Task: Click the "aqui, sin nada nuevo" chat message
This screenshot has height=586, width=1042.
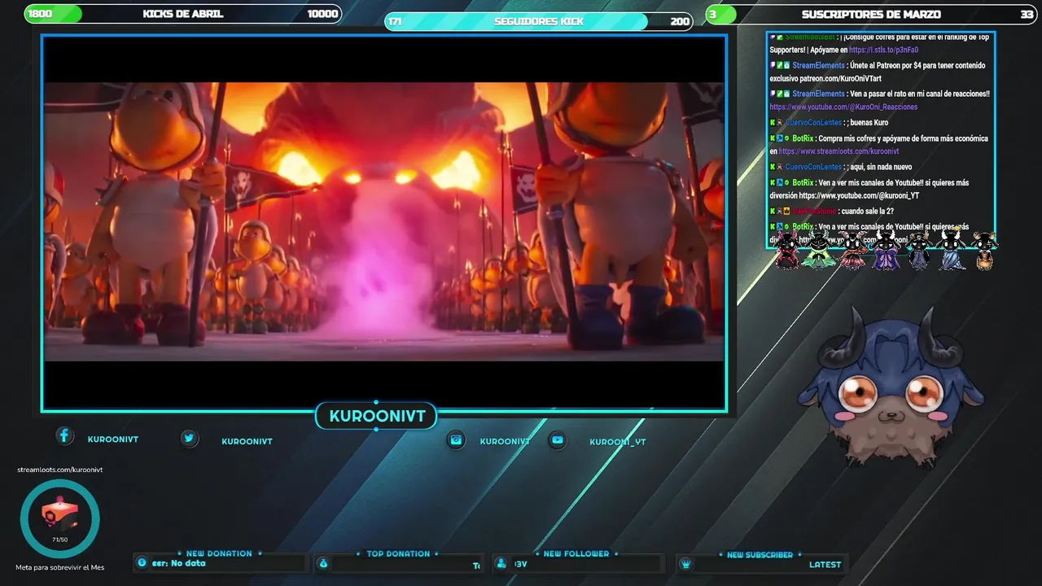Action: coord(881,168)
